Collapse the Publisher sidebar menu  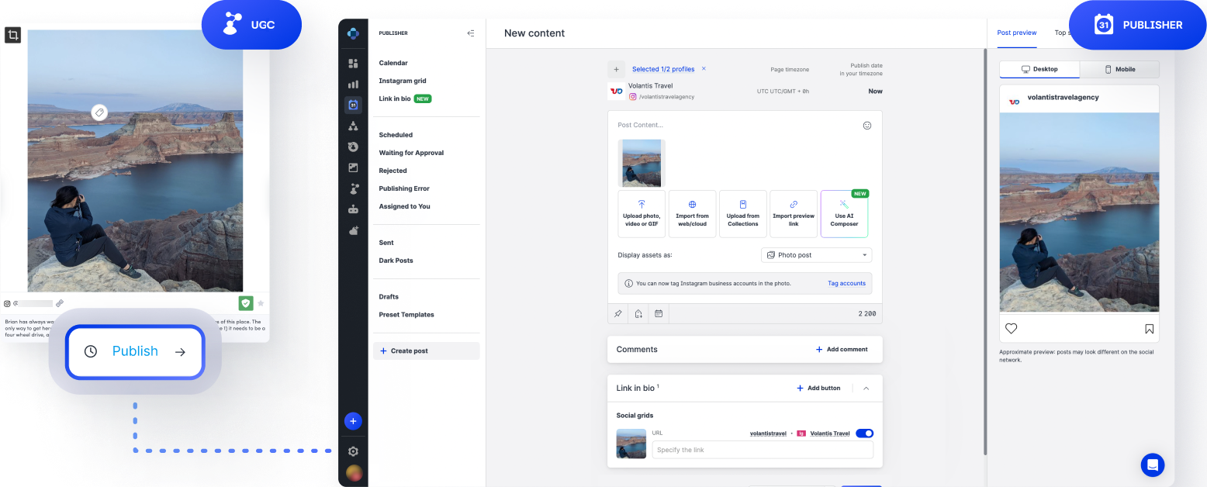coord(470,33)
